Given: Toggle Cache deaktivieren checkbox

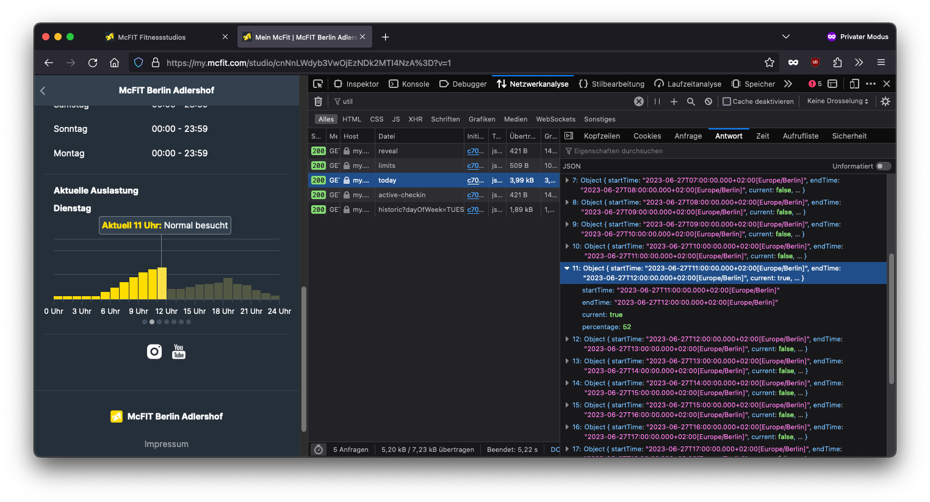Looking at the screenshot, I should point(727,101).
